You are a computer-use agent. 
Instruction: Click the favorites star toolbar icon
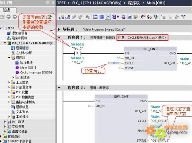tap(136, 17)
